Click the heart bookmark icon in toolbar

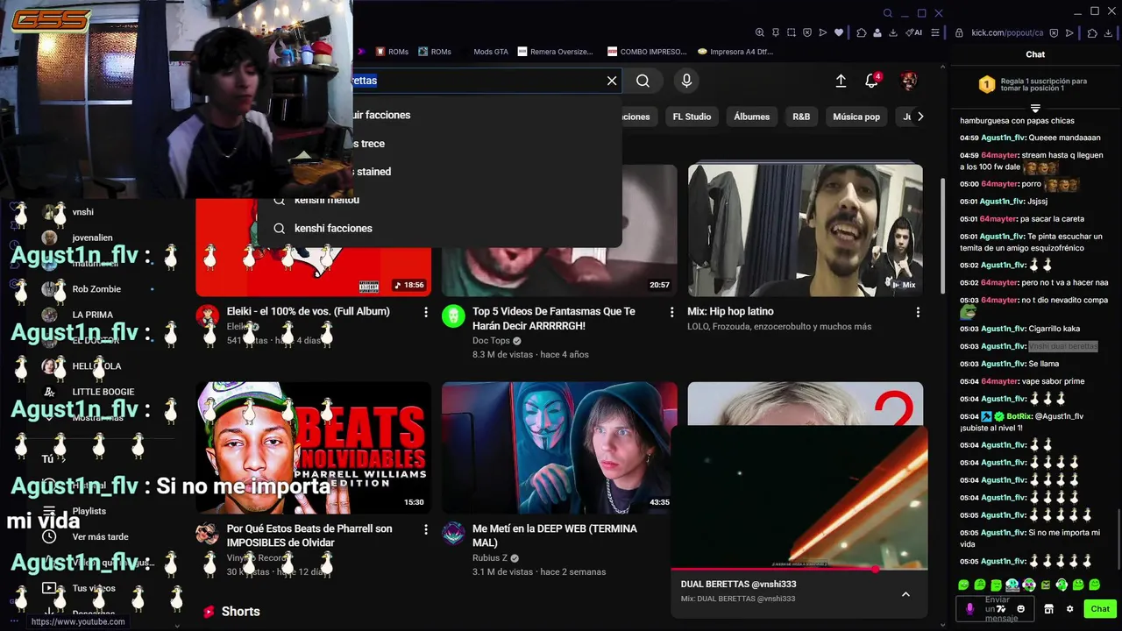839,32
